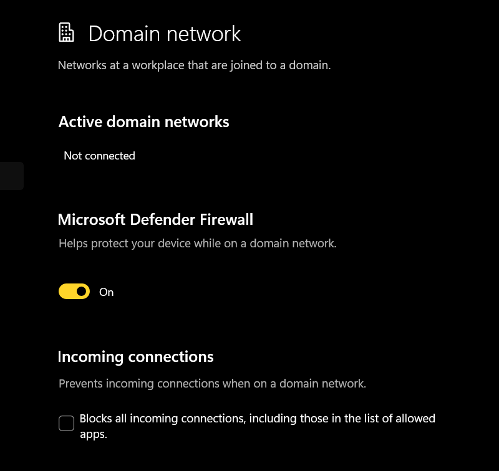Select the office building icon next to heading
The height and width of the screenshot is (471, 499).
(65, 32)
